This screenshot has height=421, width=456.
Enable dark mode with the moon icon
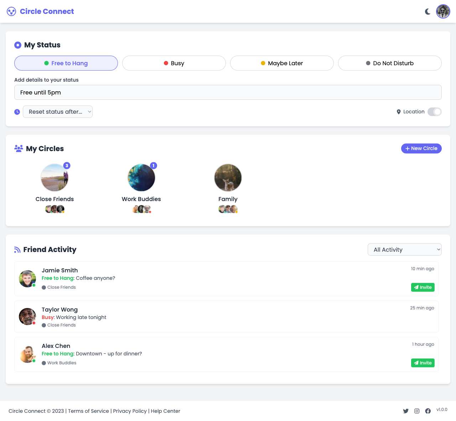(x=427, y=11)
